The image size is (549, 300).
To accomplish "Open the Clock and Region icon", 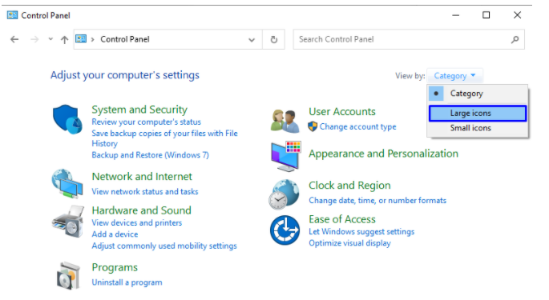I will coord(285,194).
